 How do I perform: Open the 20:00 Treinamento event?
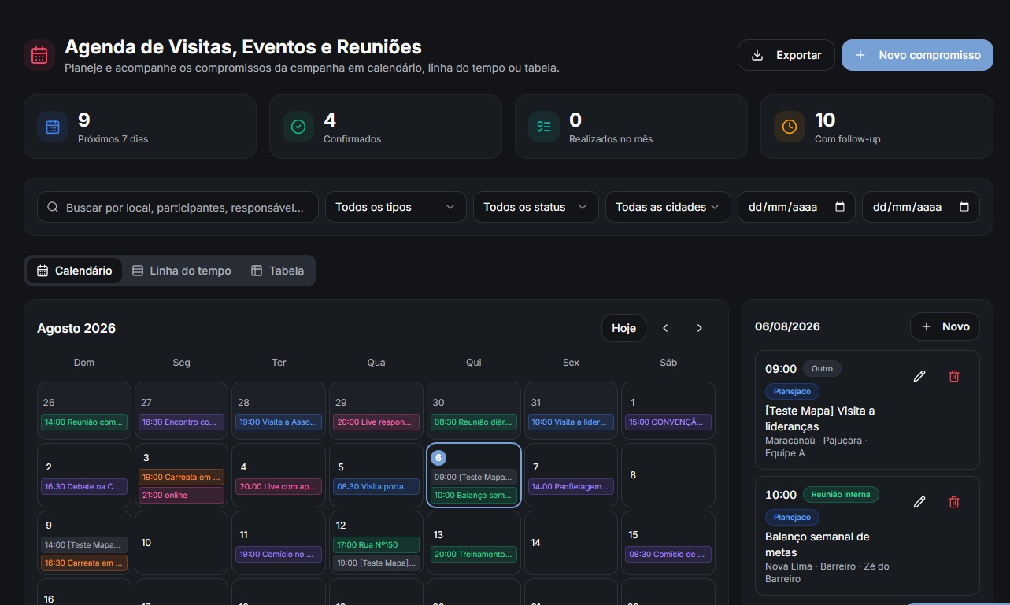coord(474,554)
